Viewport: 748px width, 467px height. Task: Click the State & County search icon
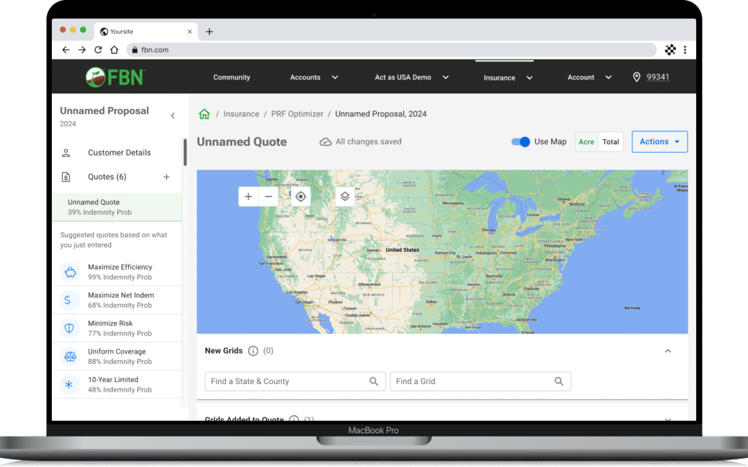pos(374,382)
